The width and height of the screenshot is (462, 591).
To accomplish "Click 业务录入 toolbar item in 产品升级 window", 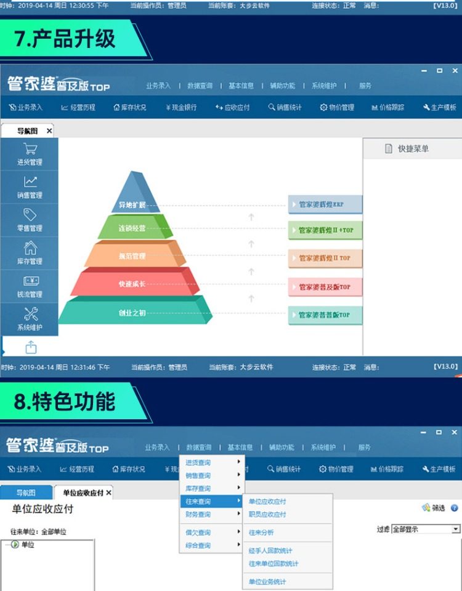I will (x=26, y=107).
